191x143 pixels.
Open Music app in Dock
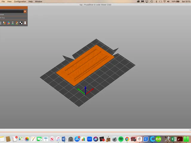58,139
